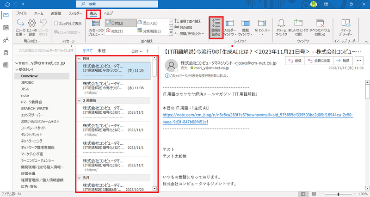Open メッセージのプレビュー dropdown
370x197 pixels.
96,27
